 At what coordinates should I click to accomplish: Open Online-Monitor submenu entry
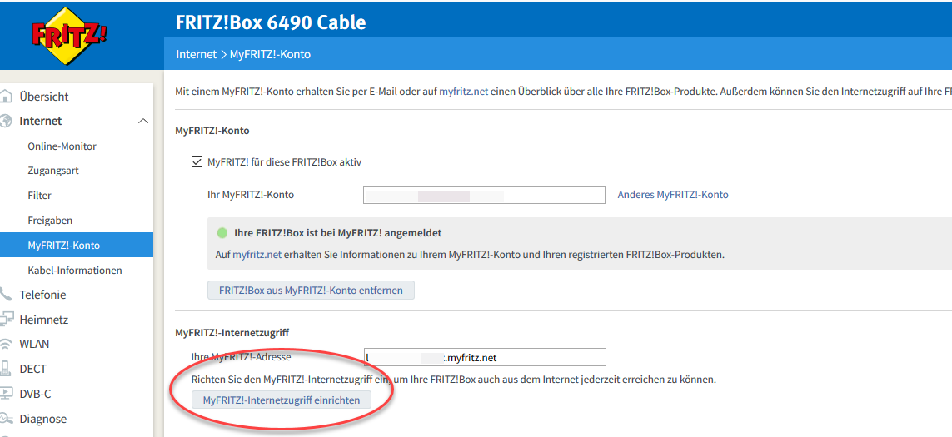pyautogui.click(x=62, y=146)
